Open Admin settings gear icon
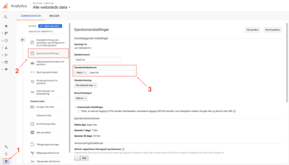Viewport: 289px width, 165px height. 6,161
